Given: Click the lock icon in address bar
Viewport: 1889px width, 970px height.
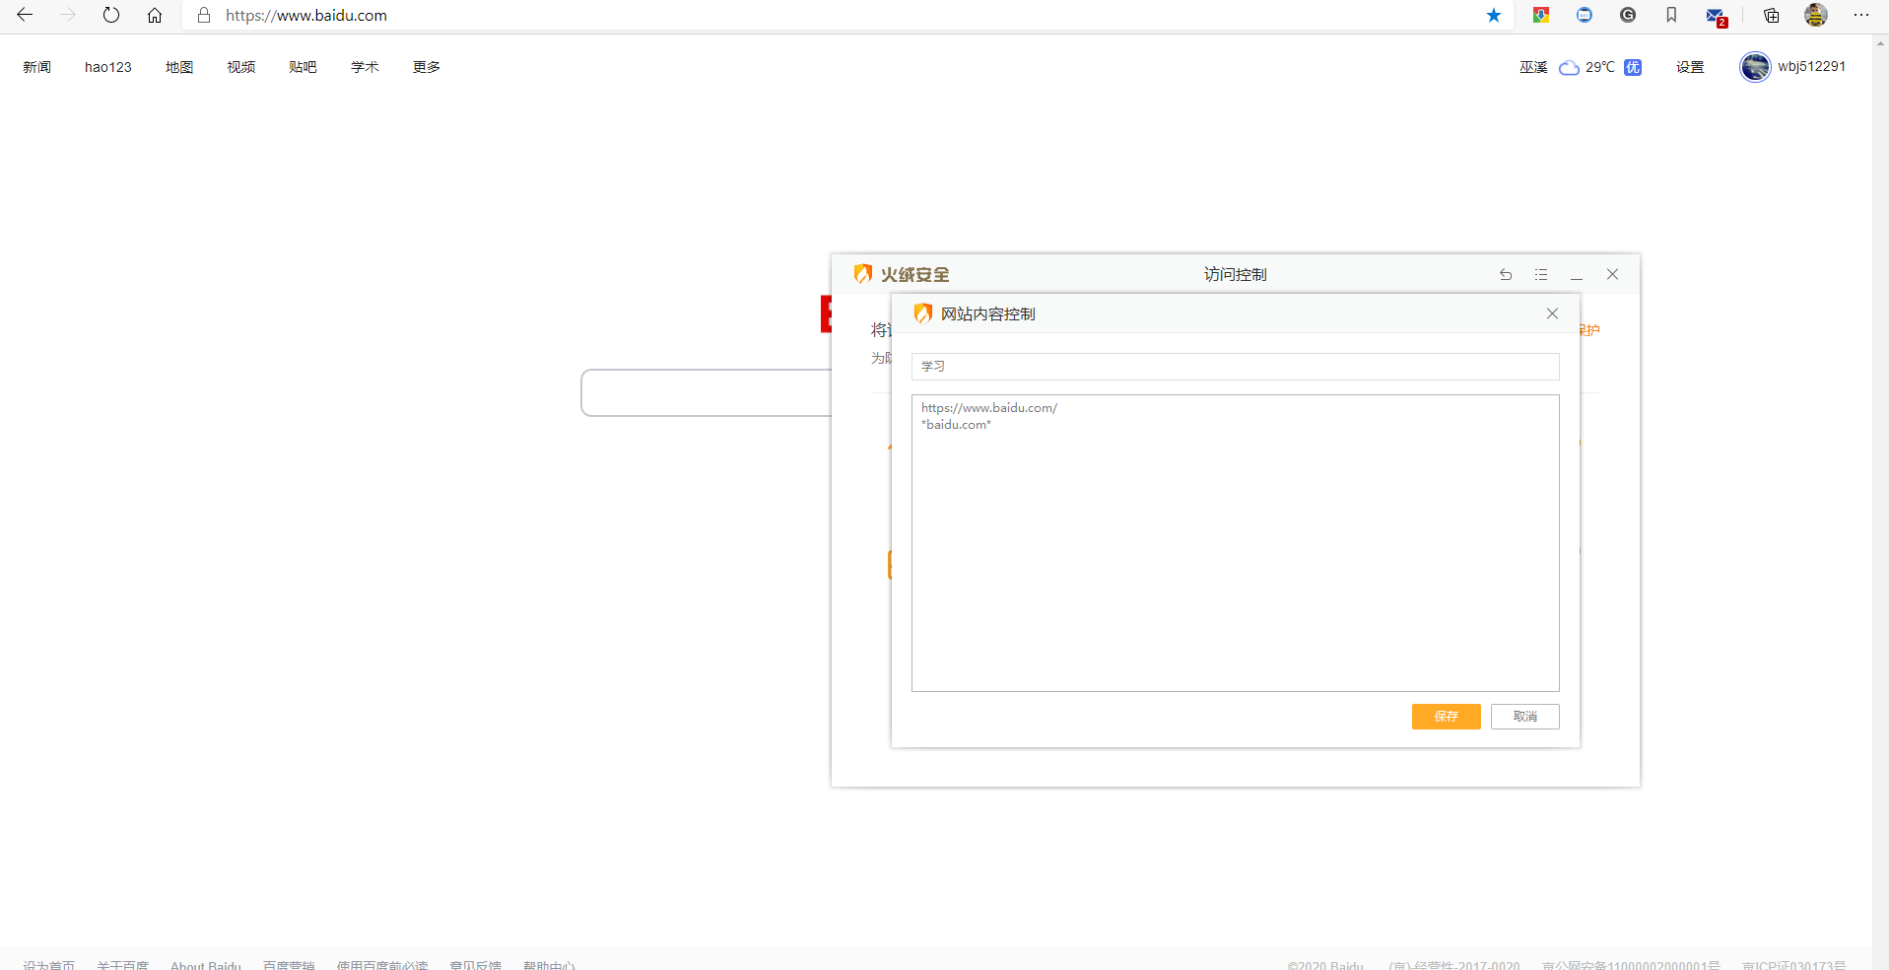Looking at the screenshot, I should (204, 15).
